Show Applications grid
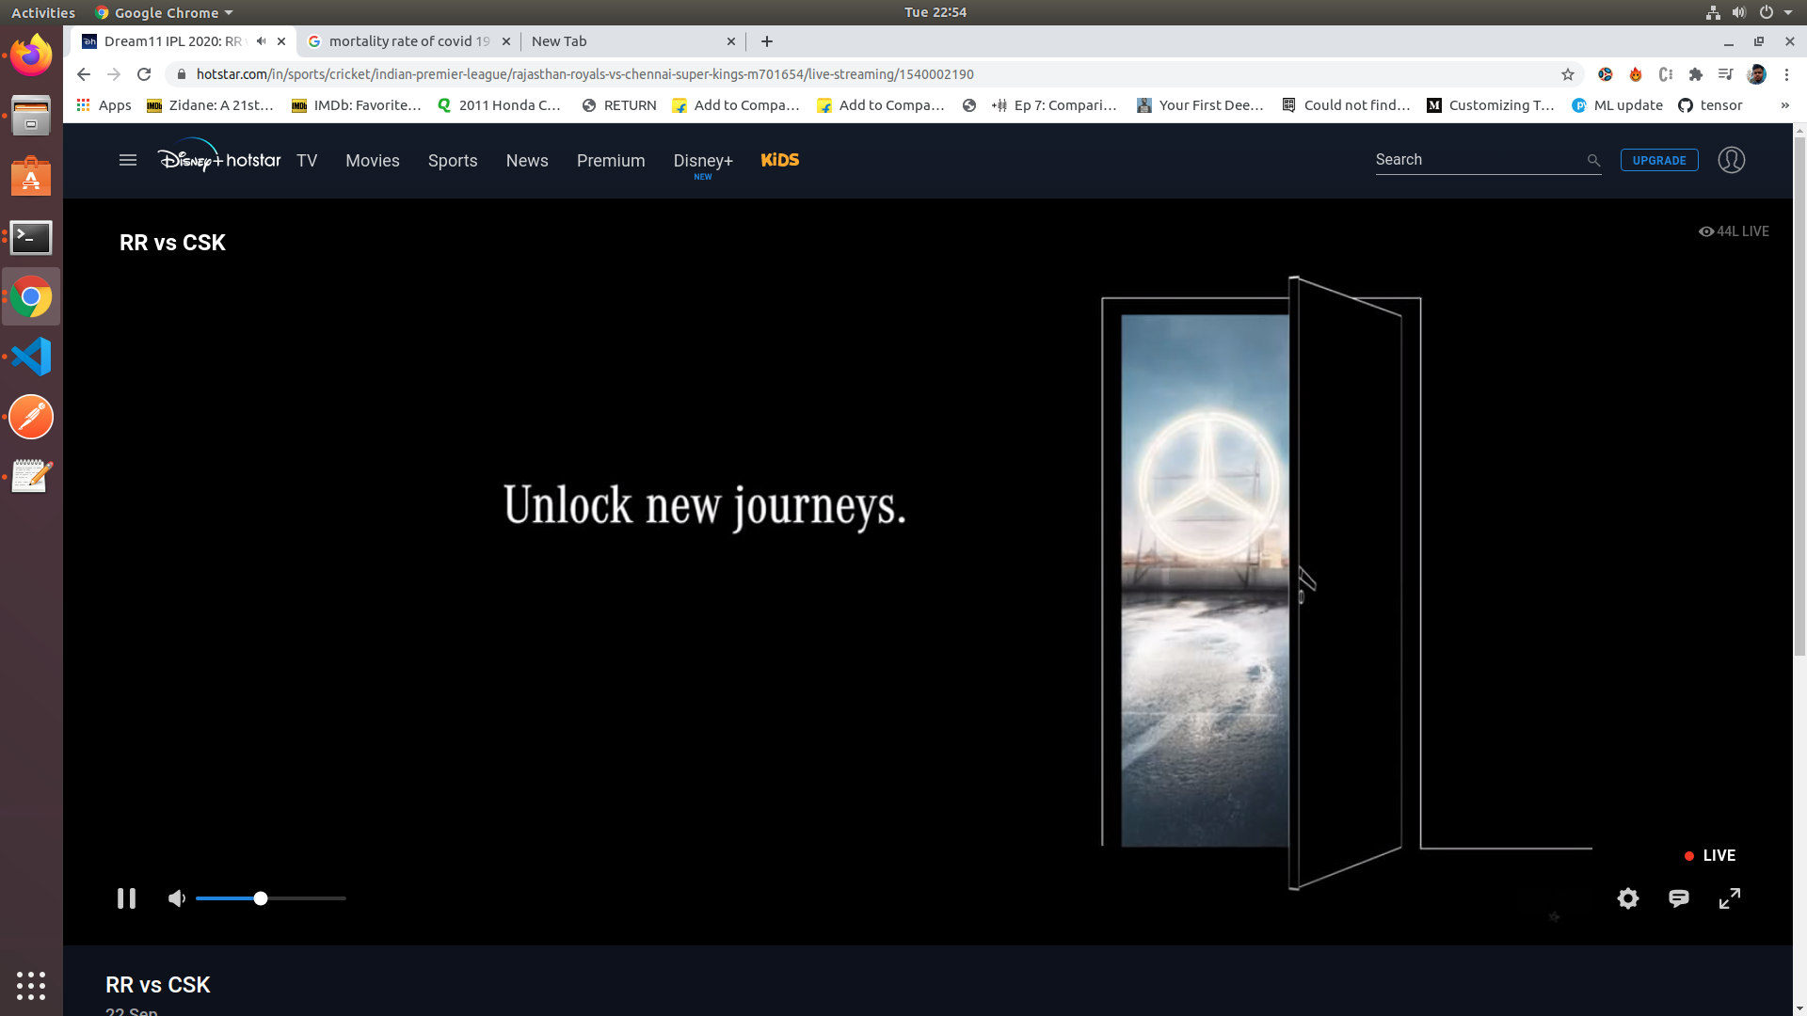1807x1016 pixels. click(x=31, y=985)
